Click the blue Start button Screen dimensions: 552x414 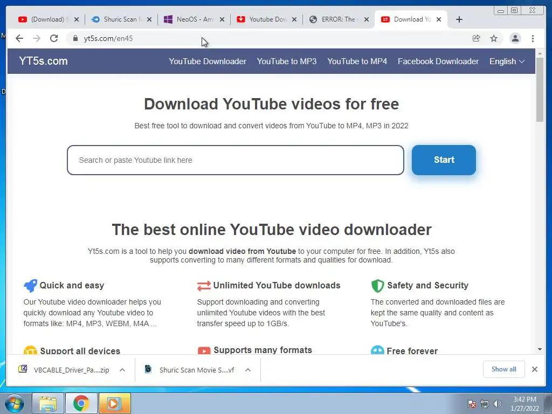click(x=444, y=160)
